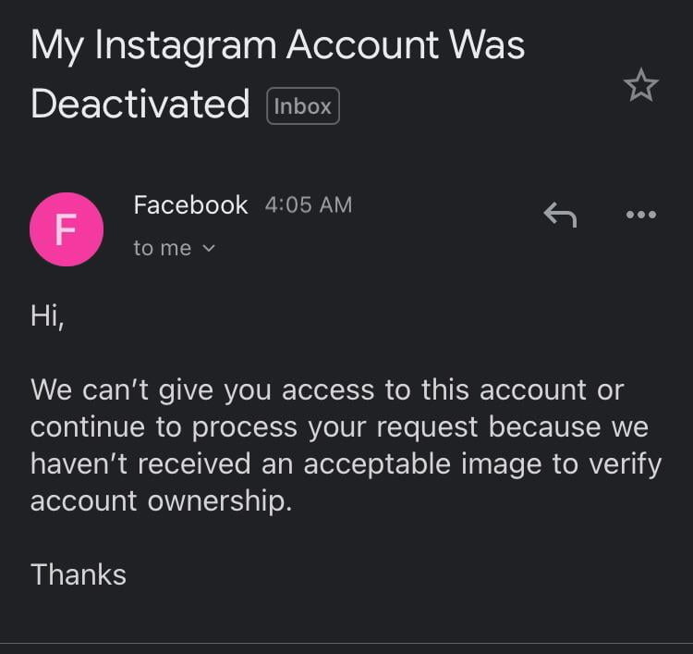
Task: Open the Inbox label tag
Action: pyautogui.click(x=303, y=105)
